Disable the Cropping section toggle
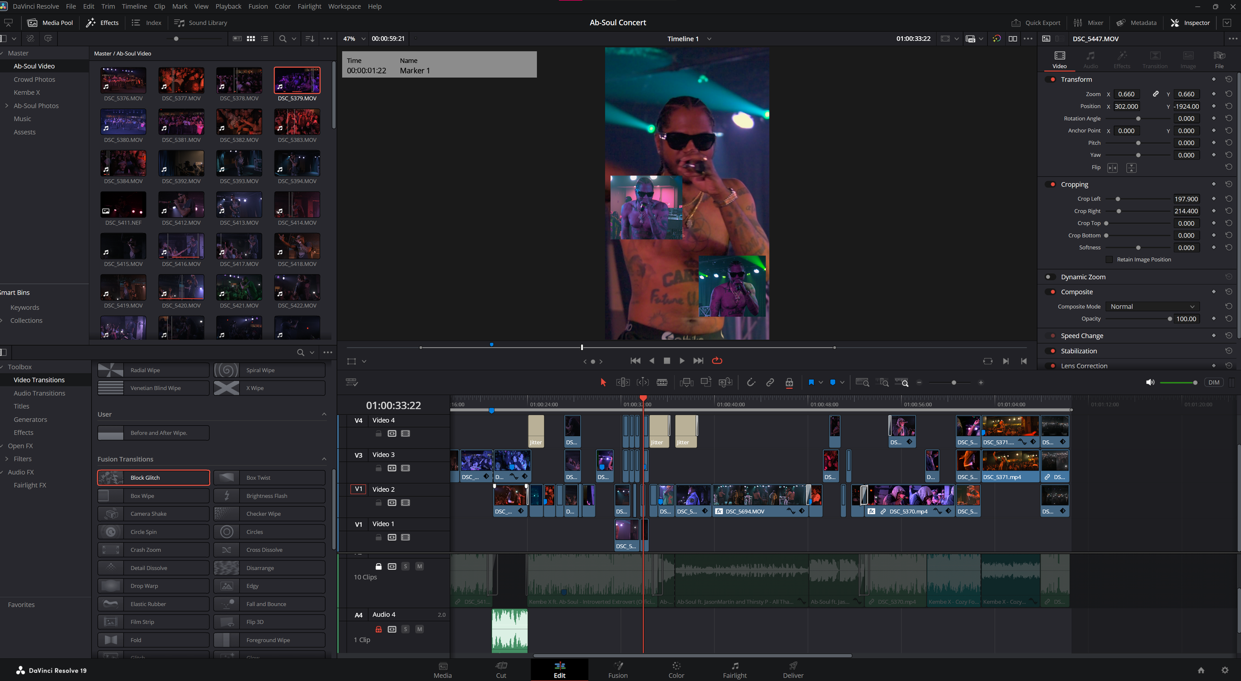The width and height of the screenshot is (1241, 681). click(x=1052, y=184)
